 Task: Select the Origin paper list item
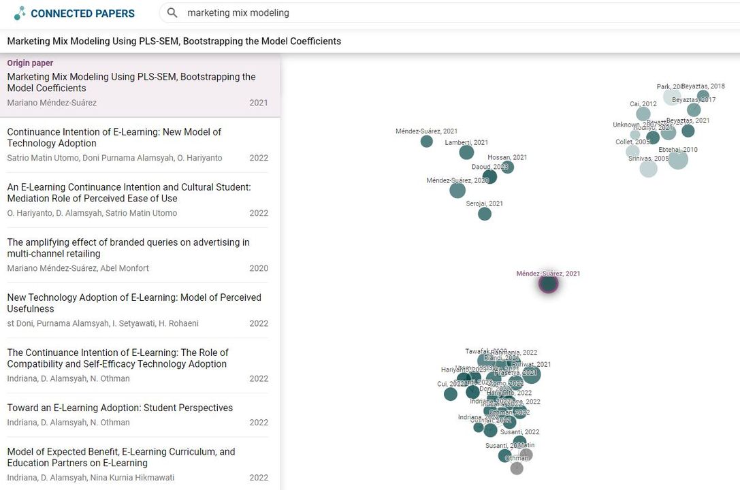pos(140,85)
